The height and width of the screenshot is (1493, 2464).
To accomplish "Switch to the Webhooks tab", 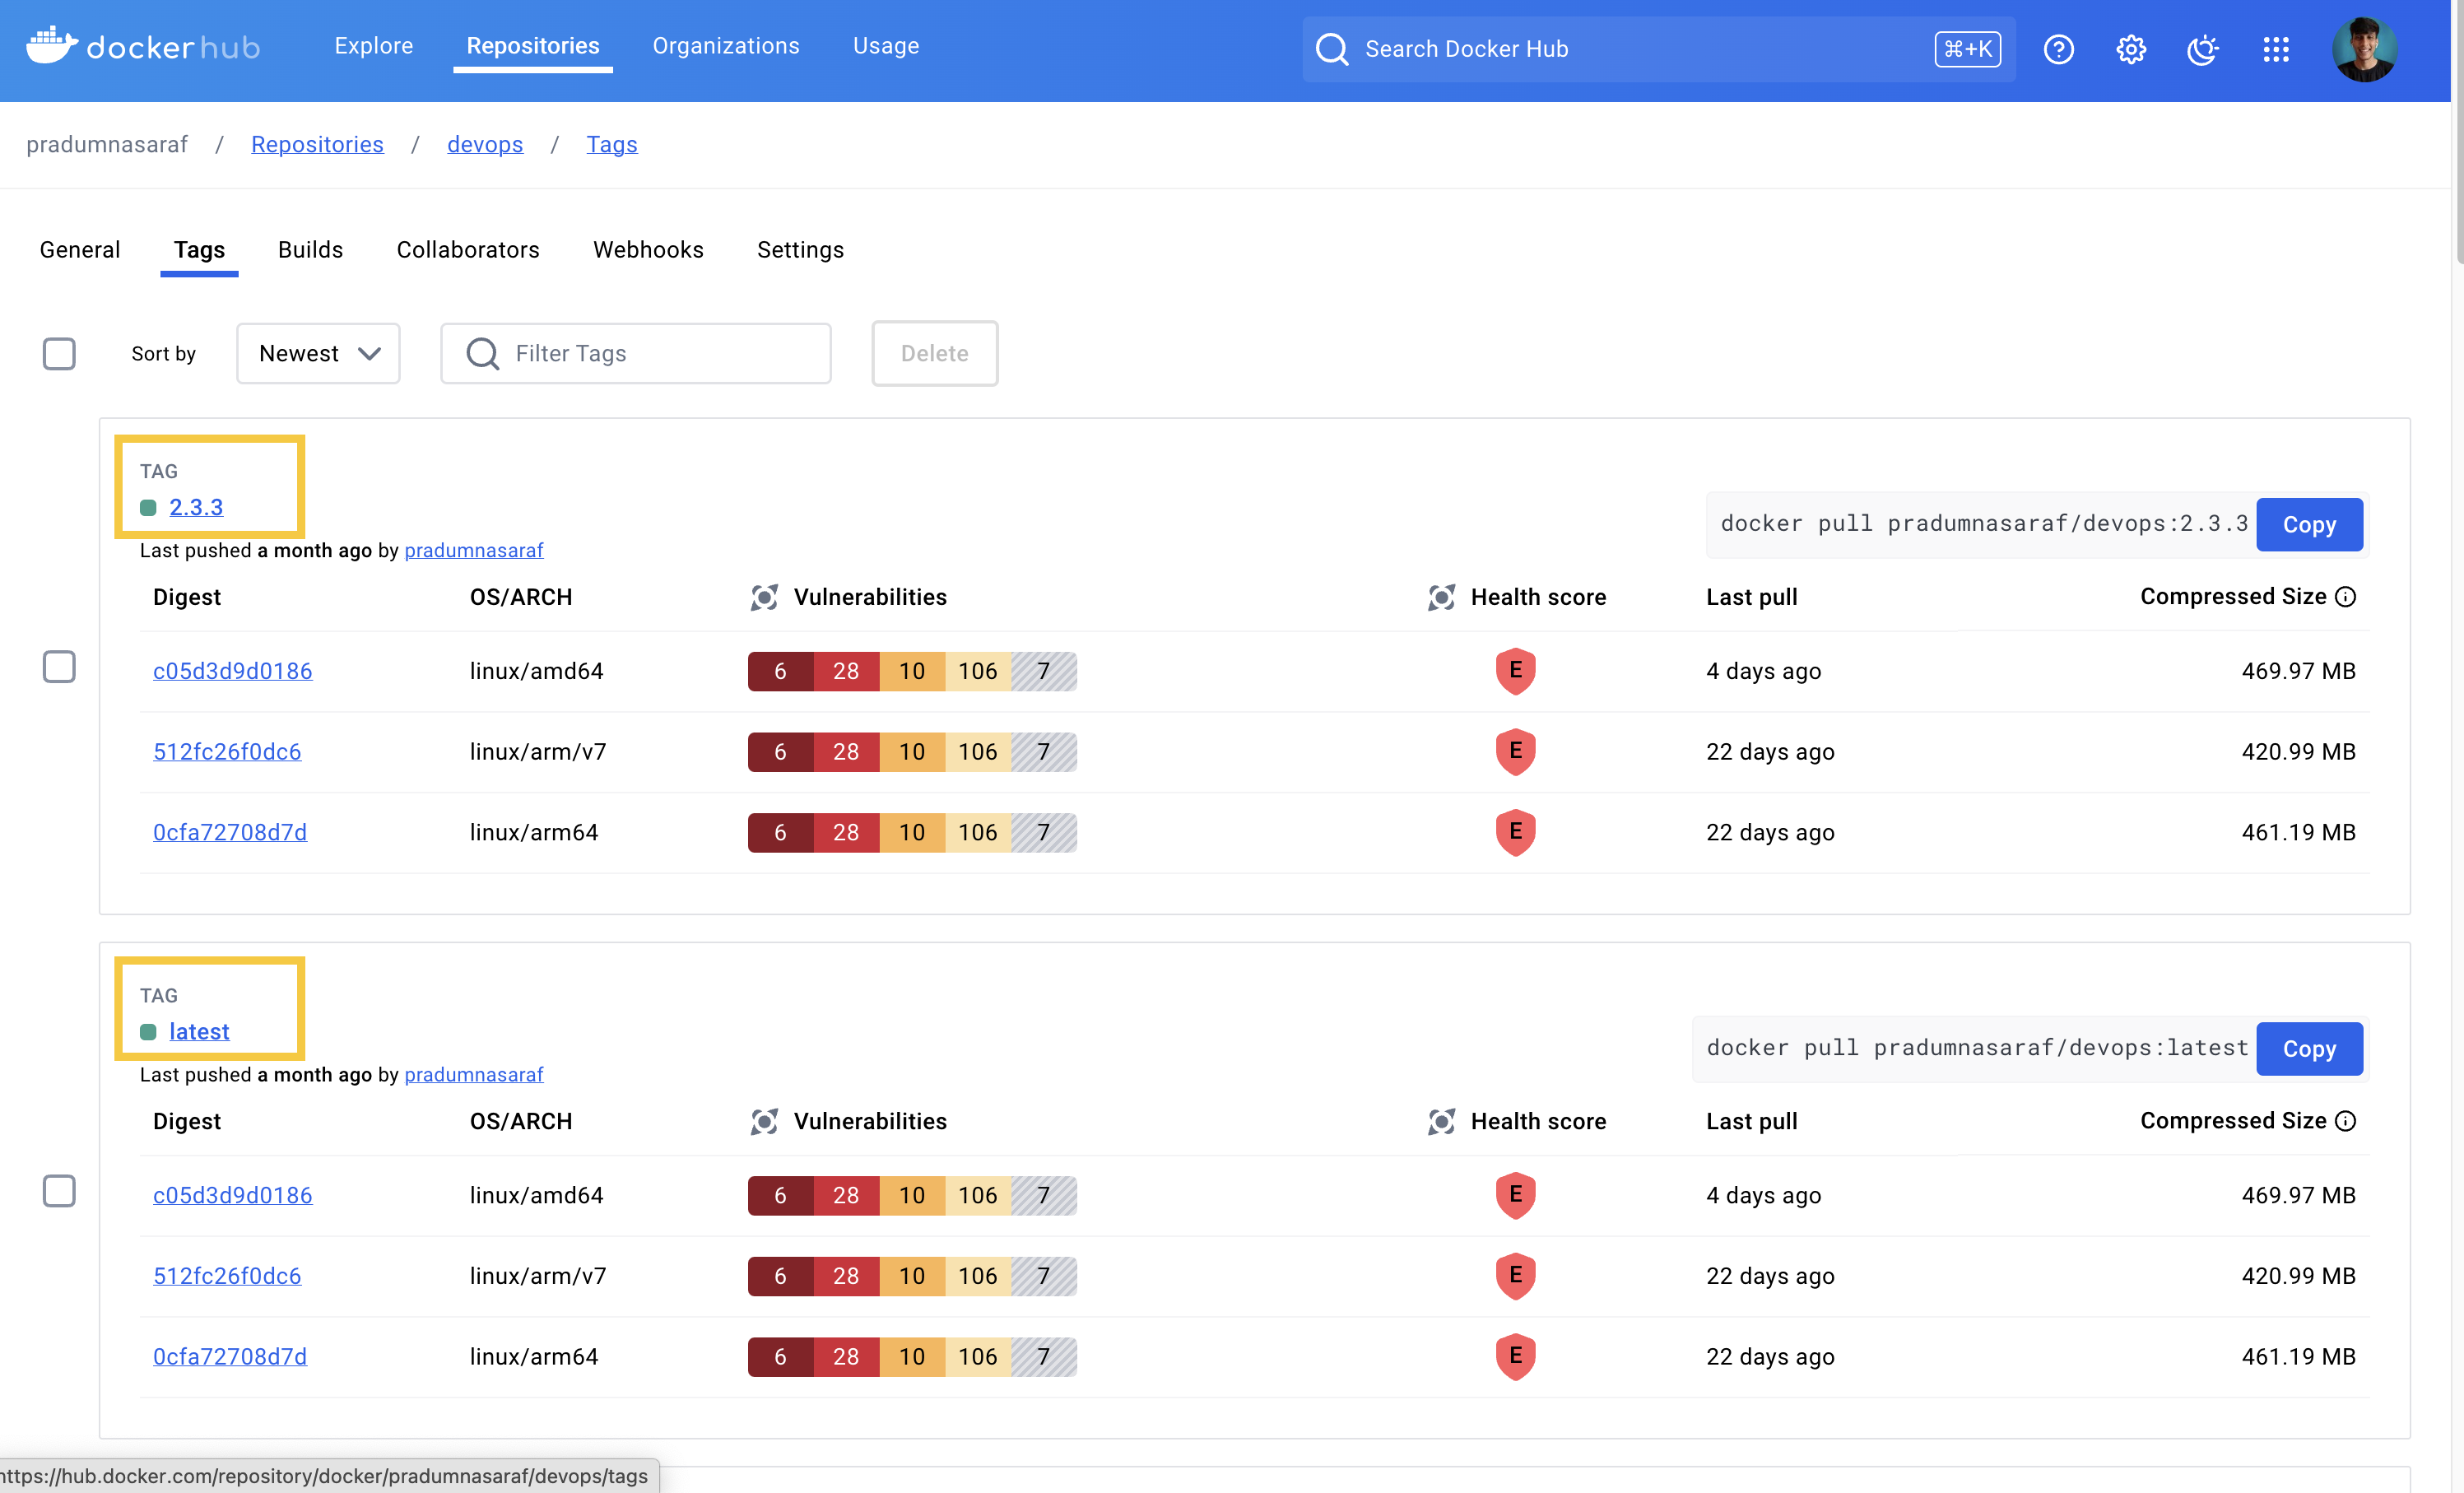I will 648,249.
